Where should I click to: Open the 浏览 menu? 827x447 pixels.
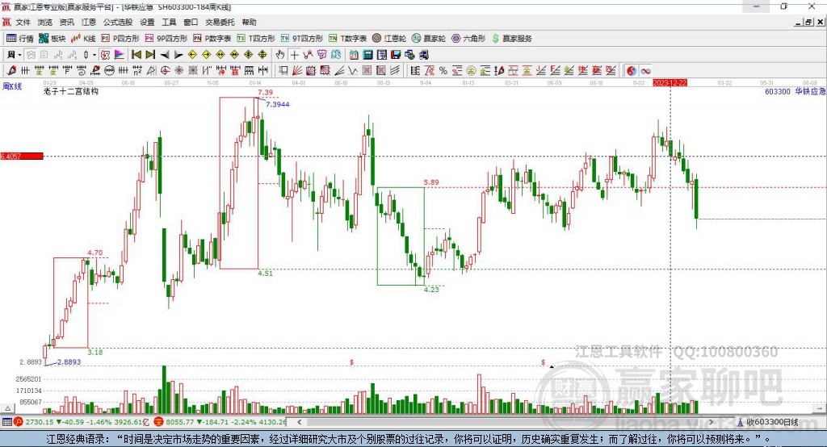[x=45, y=22]
